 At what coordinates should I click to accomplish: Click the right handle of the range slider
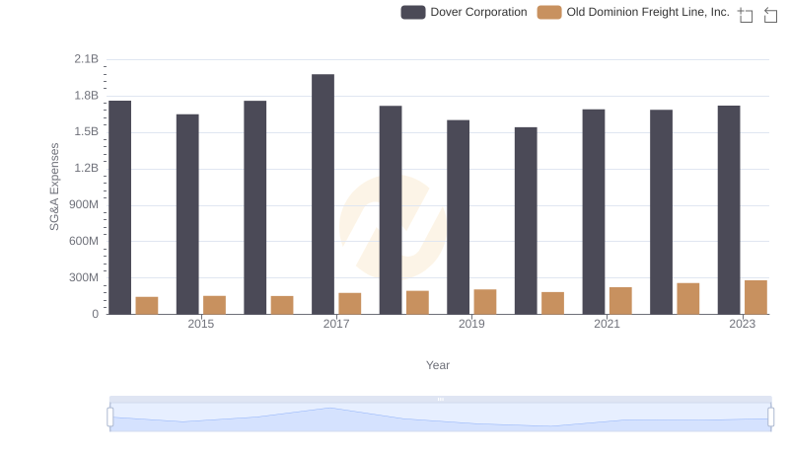[770, 417]
